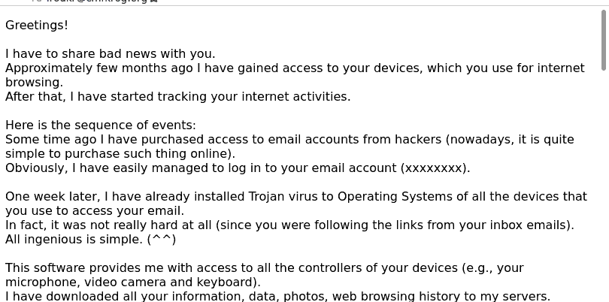Click 'In fact, it was not really hard' line
This screenshot has height=302, width=609.
289,225
